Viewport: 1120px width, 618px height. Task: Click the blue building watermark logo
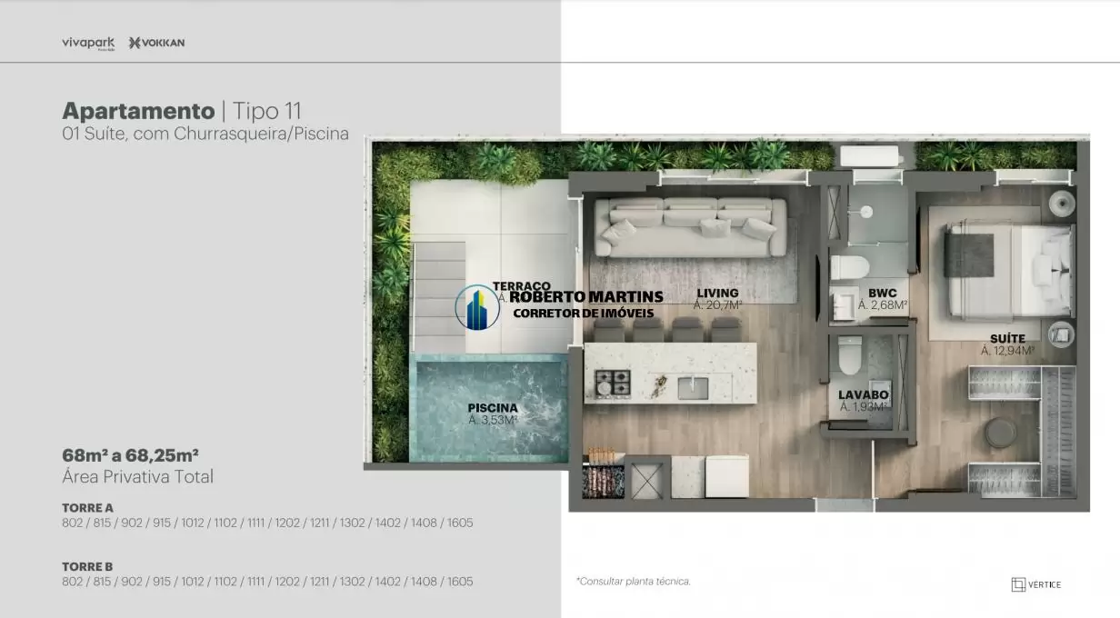(x=478, y=306)
